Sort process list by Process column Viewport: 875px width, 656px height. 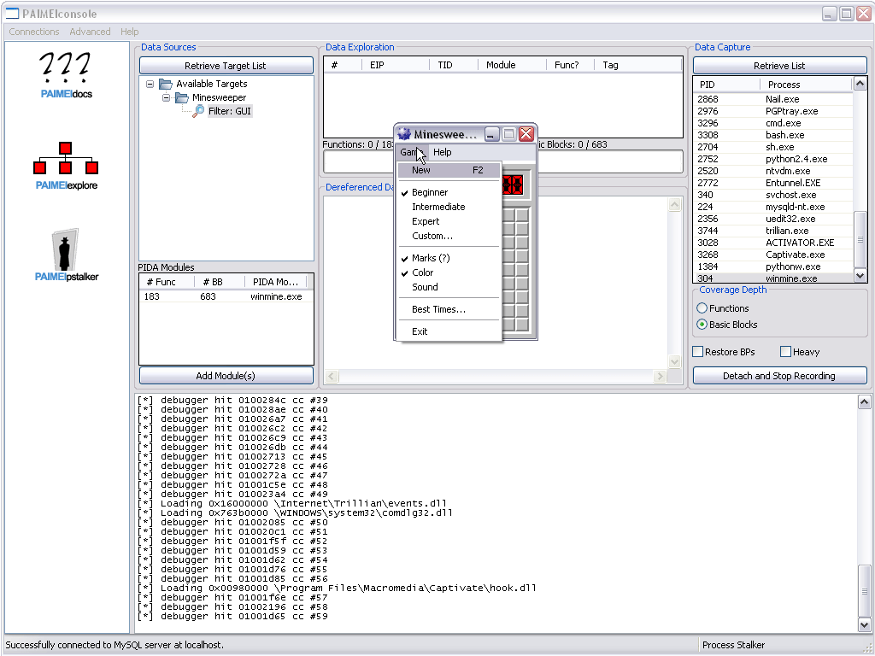tap(807, 85)
